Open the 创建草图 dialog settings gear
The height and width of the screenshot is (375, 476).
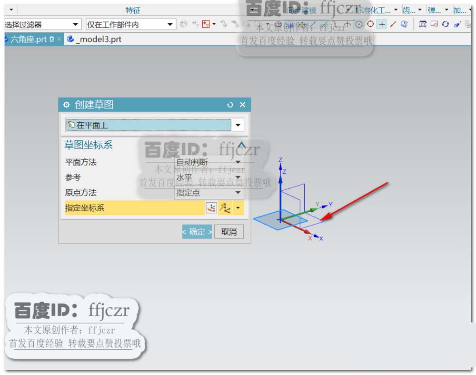[66, 105]
